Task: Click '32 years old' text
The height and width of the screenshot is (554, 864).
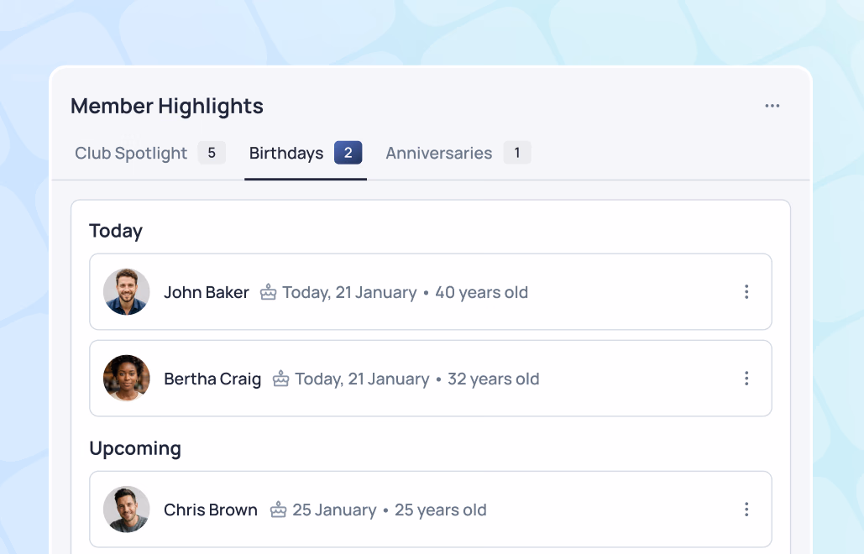Action: click(494, 379)
